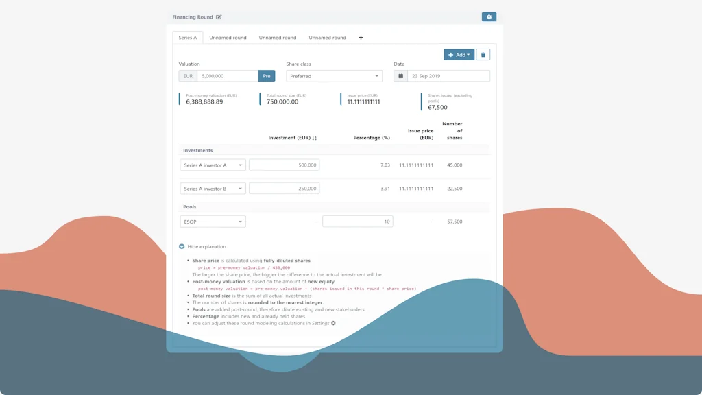Open the Add dropdown button
The height and width of the screenshot is (395, 702).
tap(458, 54)
